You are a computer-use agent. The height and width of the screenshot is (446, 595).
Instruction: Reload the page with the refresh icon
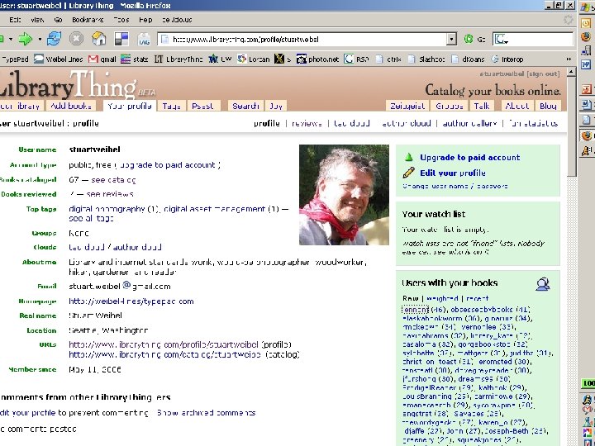[x=54, y=39]
